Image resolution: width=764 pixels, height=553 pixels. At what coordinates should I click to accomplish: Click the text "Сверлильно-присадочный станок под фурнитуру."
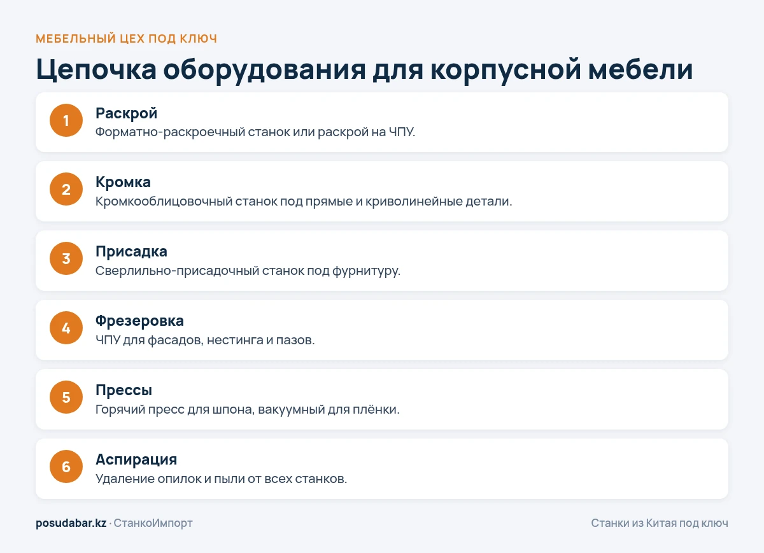click(x=248, y=271)
